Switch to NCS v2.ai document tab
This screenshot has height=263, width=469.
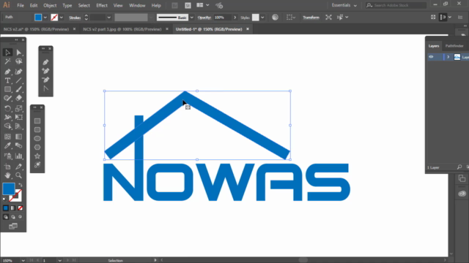[36, 29]
